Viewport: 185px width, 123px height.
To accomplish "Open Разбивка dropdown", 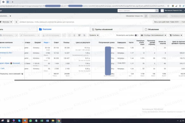I will pos(176,35).
